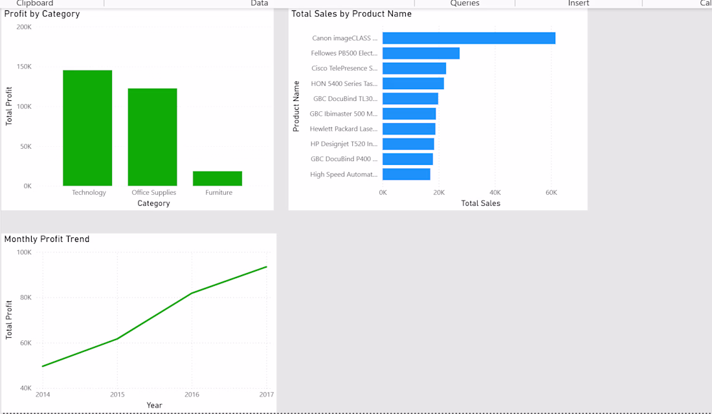The width and height of the screenshot is (712, 414).
Task: Click the '50K' value on profit axis
Action: pos(26,147)
